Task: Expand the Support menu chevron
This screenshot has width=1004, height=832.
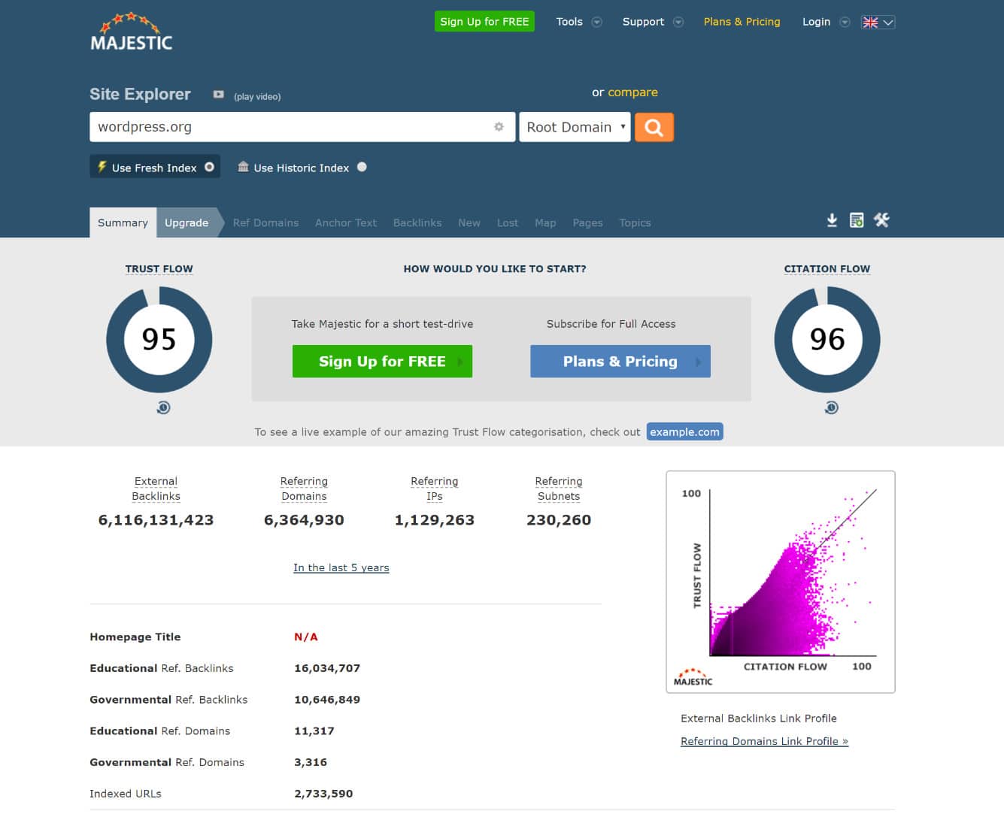Action: point(679,22)
